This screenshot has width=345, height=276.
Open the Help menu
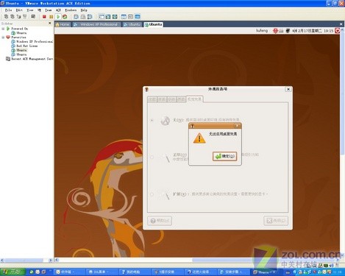tap(84, 10)
